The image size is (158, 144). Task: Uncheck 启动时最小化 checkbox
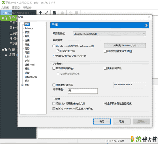pyautogui.click(x=58, y=51)
